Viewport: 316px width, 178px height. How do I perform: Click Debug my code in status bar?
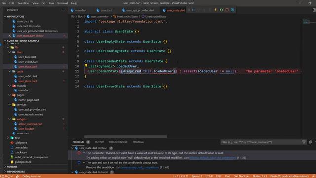[32, 176]
